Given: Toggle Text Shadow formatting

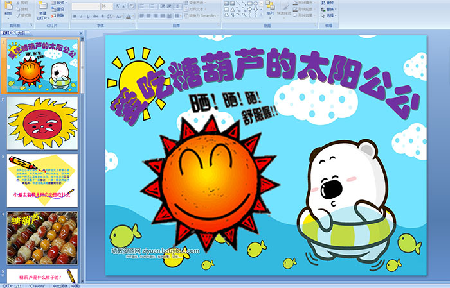Looking at the screenshot, I should (103, 16).
